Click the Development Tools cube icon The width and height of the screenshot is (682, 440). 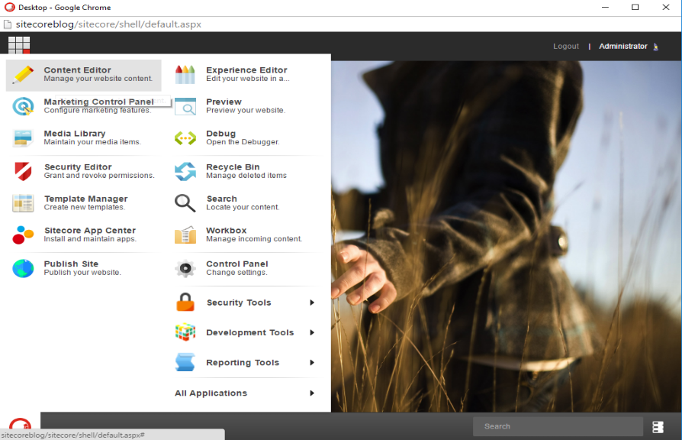[185, 332]
